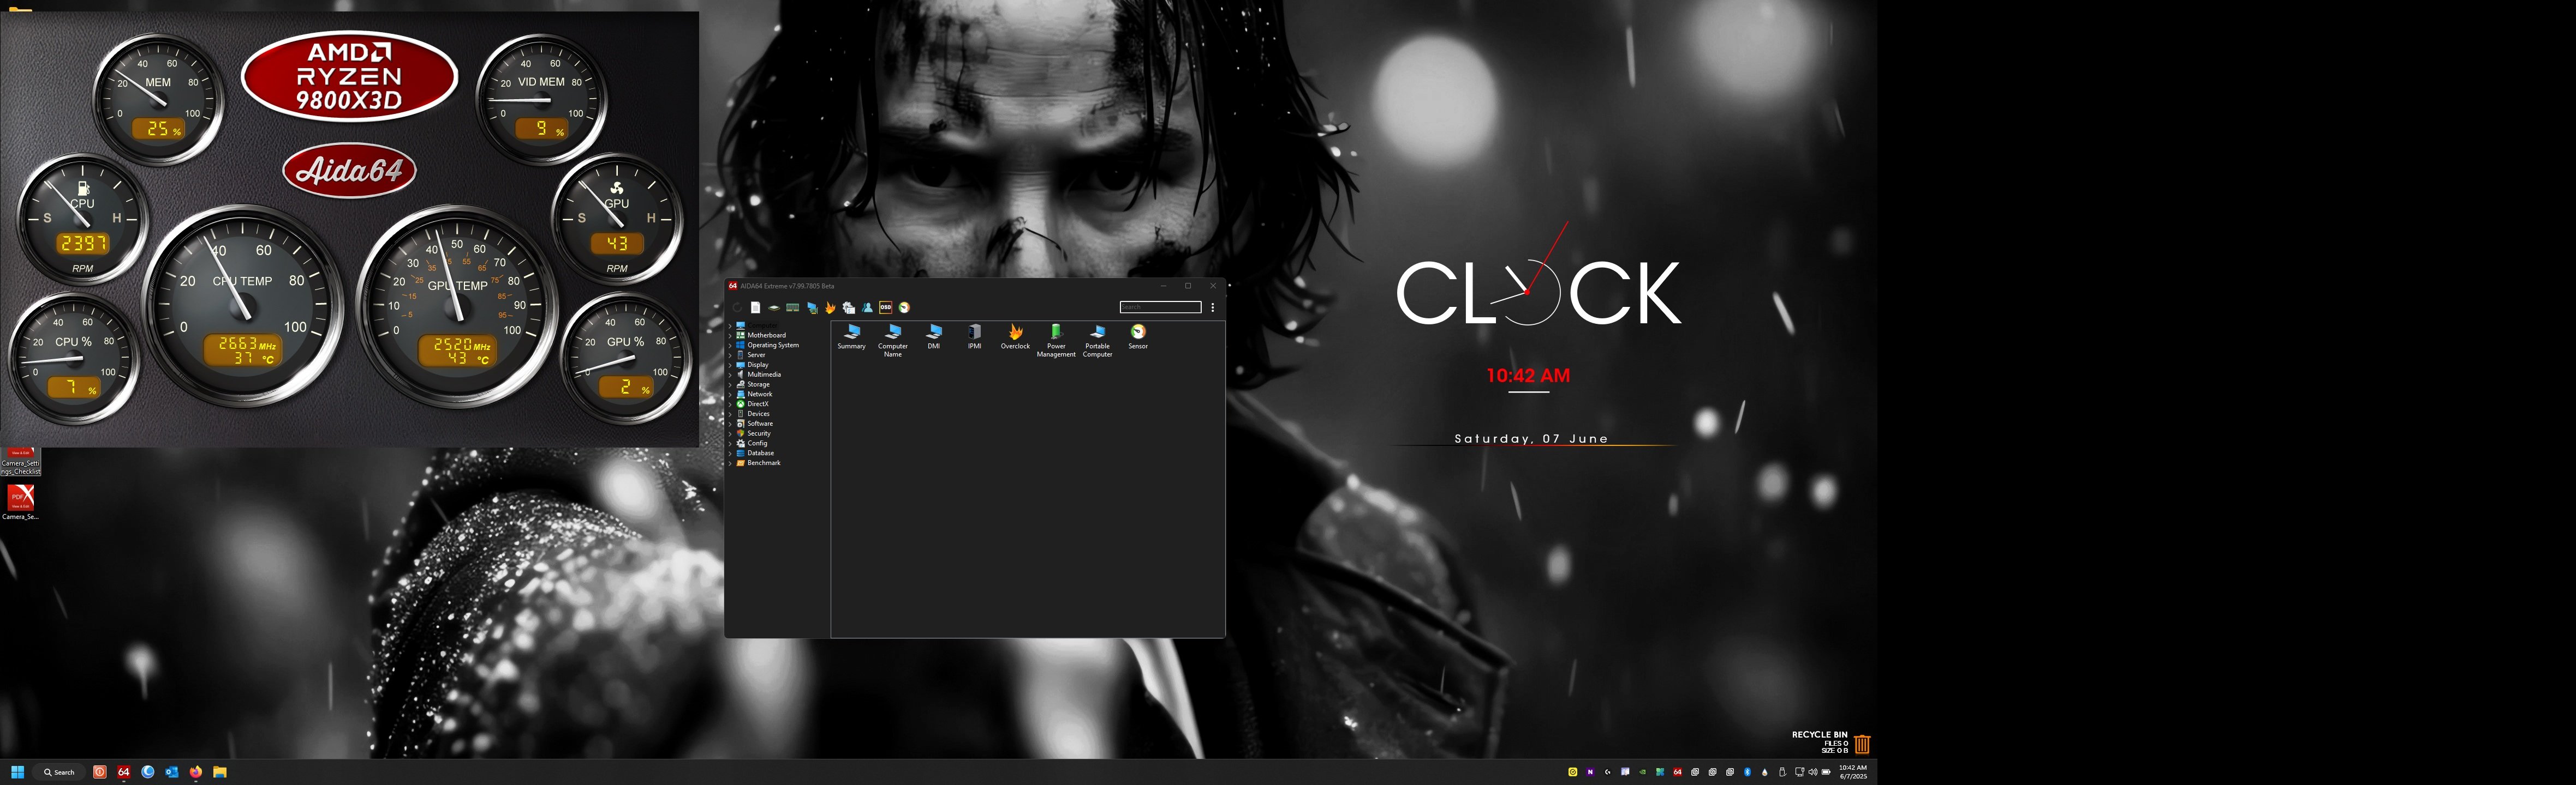Click the user silhouette toolbar icon

click(867, 307)
